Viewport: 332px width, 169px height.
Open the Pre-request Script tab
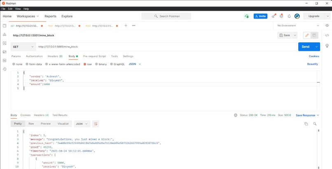pyautogui.click(x=94, y=56)
